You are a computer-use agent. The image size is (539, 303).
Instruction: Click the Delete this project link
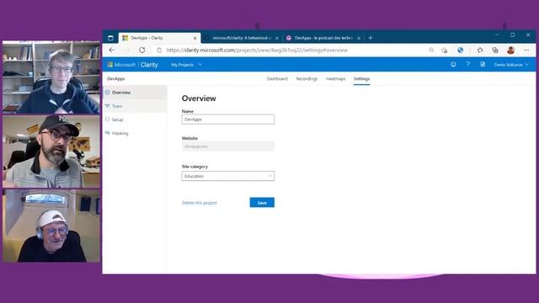(200, 203)
